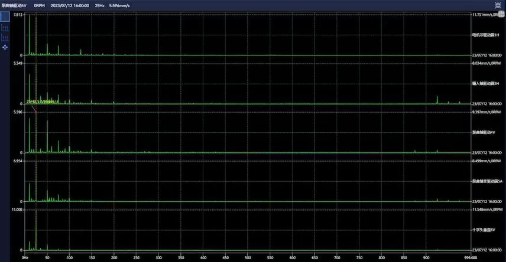Click the 泵曲轴驱动4V title in header
Viewport: 506px width, 262px height.
[14, 5]
